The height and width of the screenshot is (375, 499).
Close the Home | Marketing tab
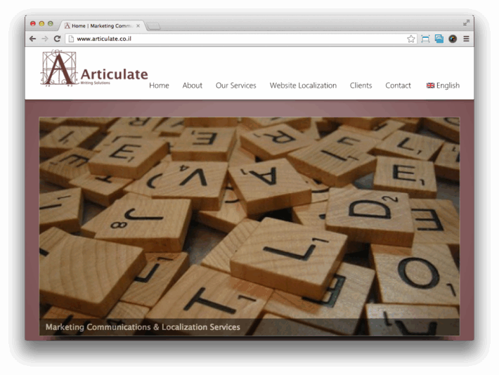click(138, 26)
